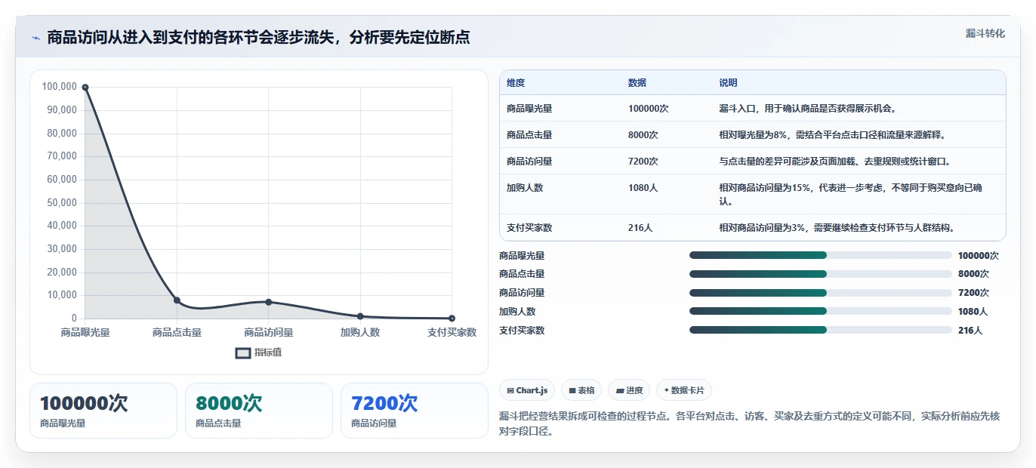
Task: Click the 进度 tag chip
Action: coord(629,390)
